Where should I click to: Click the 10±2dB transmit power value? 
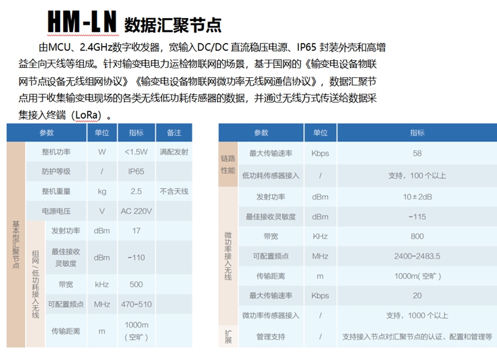point(417,197)
